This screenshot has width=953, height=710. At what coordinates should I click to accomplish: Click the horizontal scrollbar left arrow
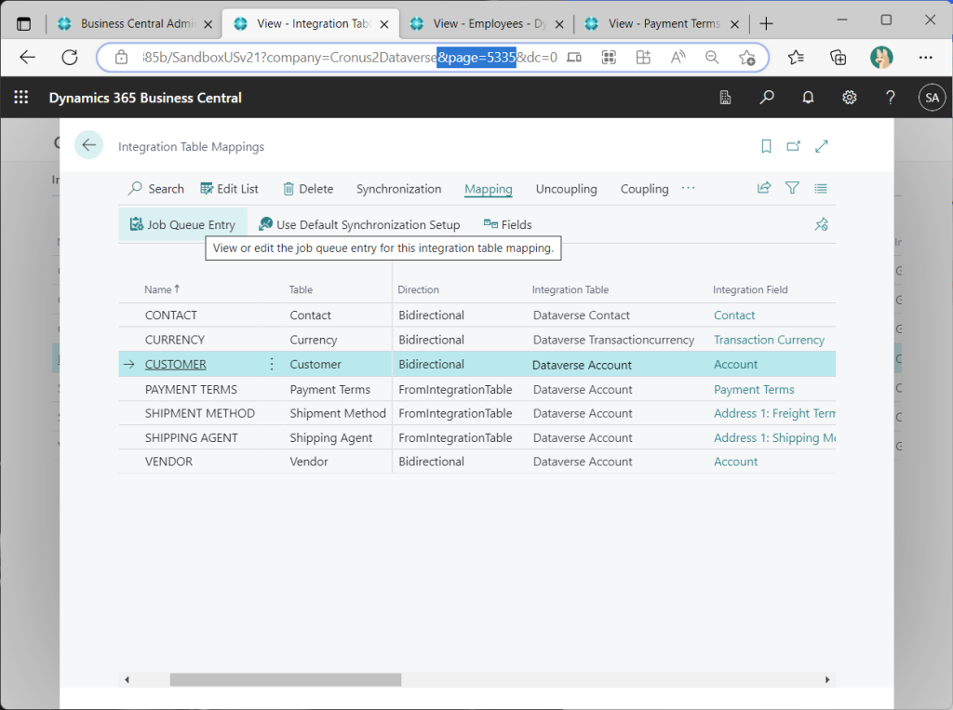point(127,679)
